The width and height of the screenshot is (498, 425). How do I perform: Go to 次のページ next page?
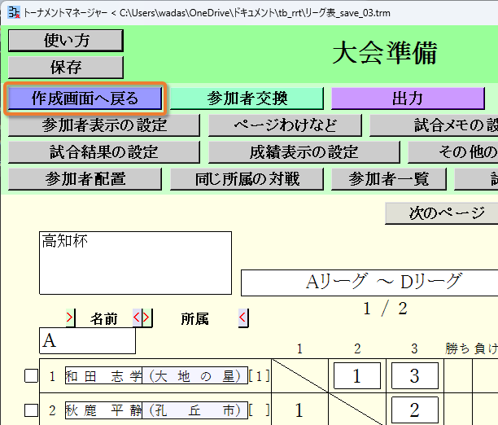tap(442, 213)
